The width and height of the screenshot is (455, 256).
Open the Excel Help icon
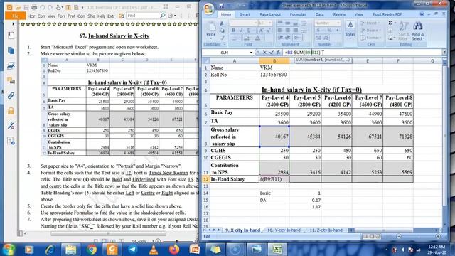click(422, 14)
